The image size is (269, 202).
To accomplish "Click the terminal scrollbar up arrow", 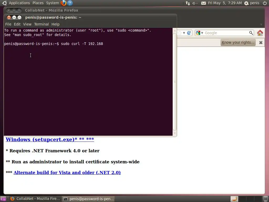I will pyautogui.click(x=175, y=31).
